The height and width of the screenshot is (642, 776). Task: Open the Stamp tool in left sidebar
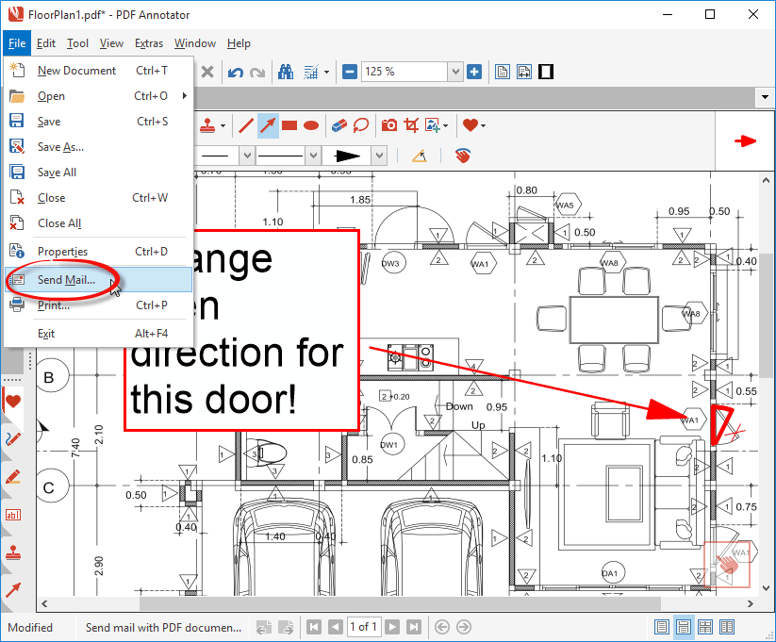(x=13, y=552)
